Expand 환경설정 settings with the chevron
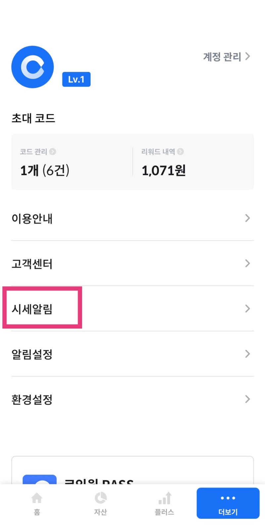The width and height of the screenshot is (265, 527). tap(247, 399)
